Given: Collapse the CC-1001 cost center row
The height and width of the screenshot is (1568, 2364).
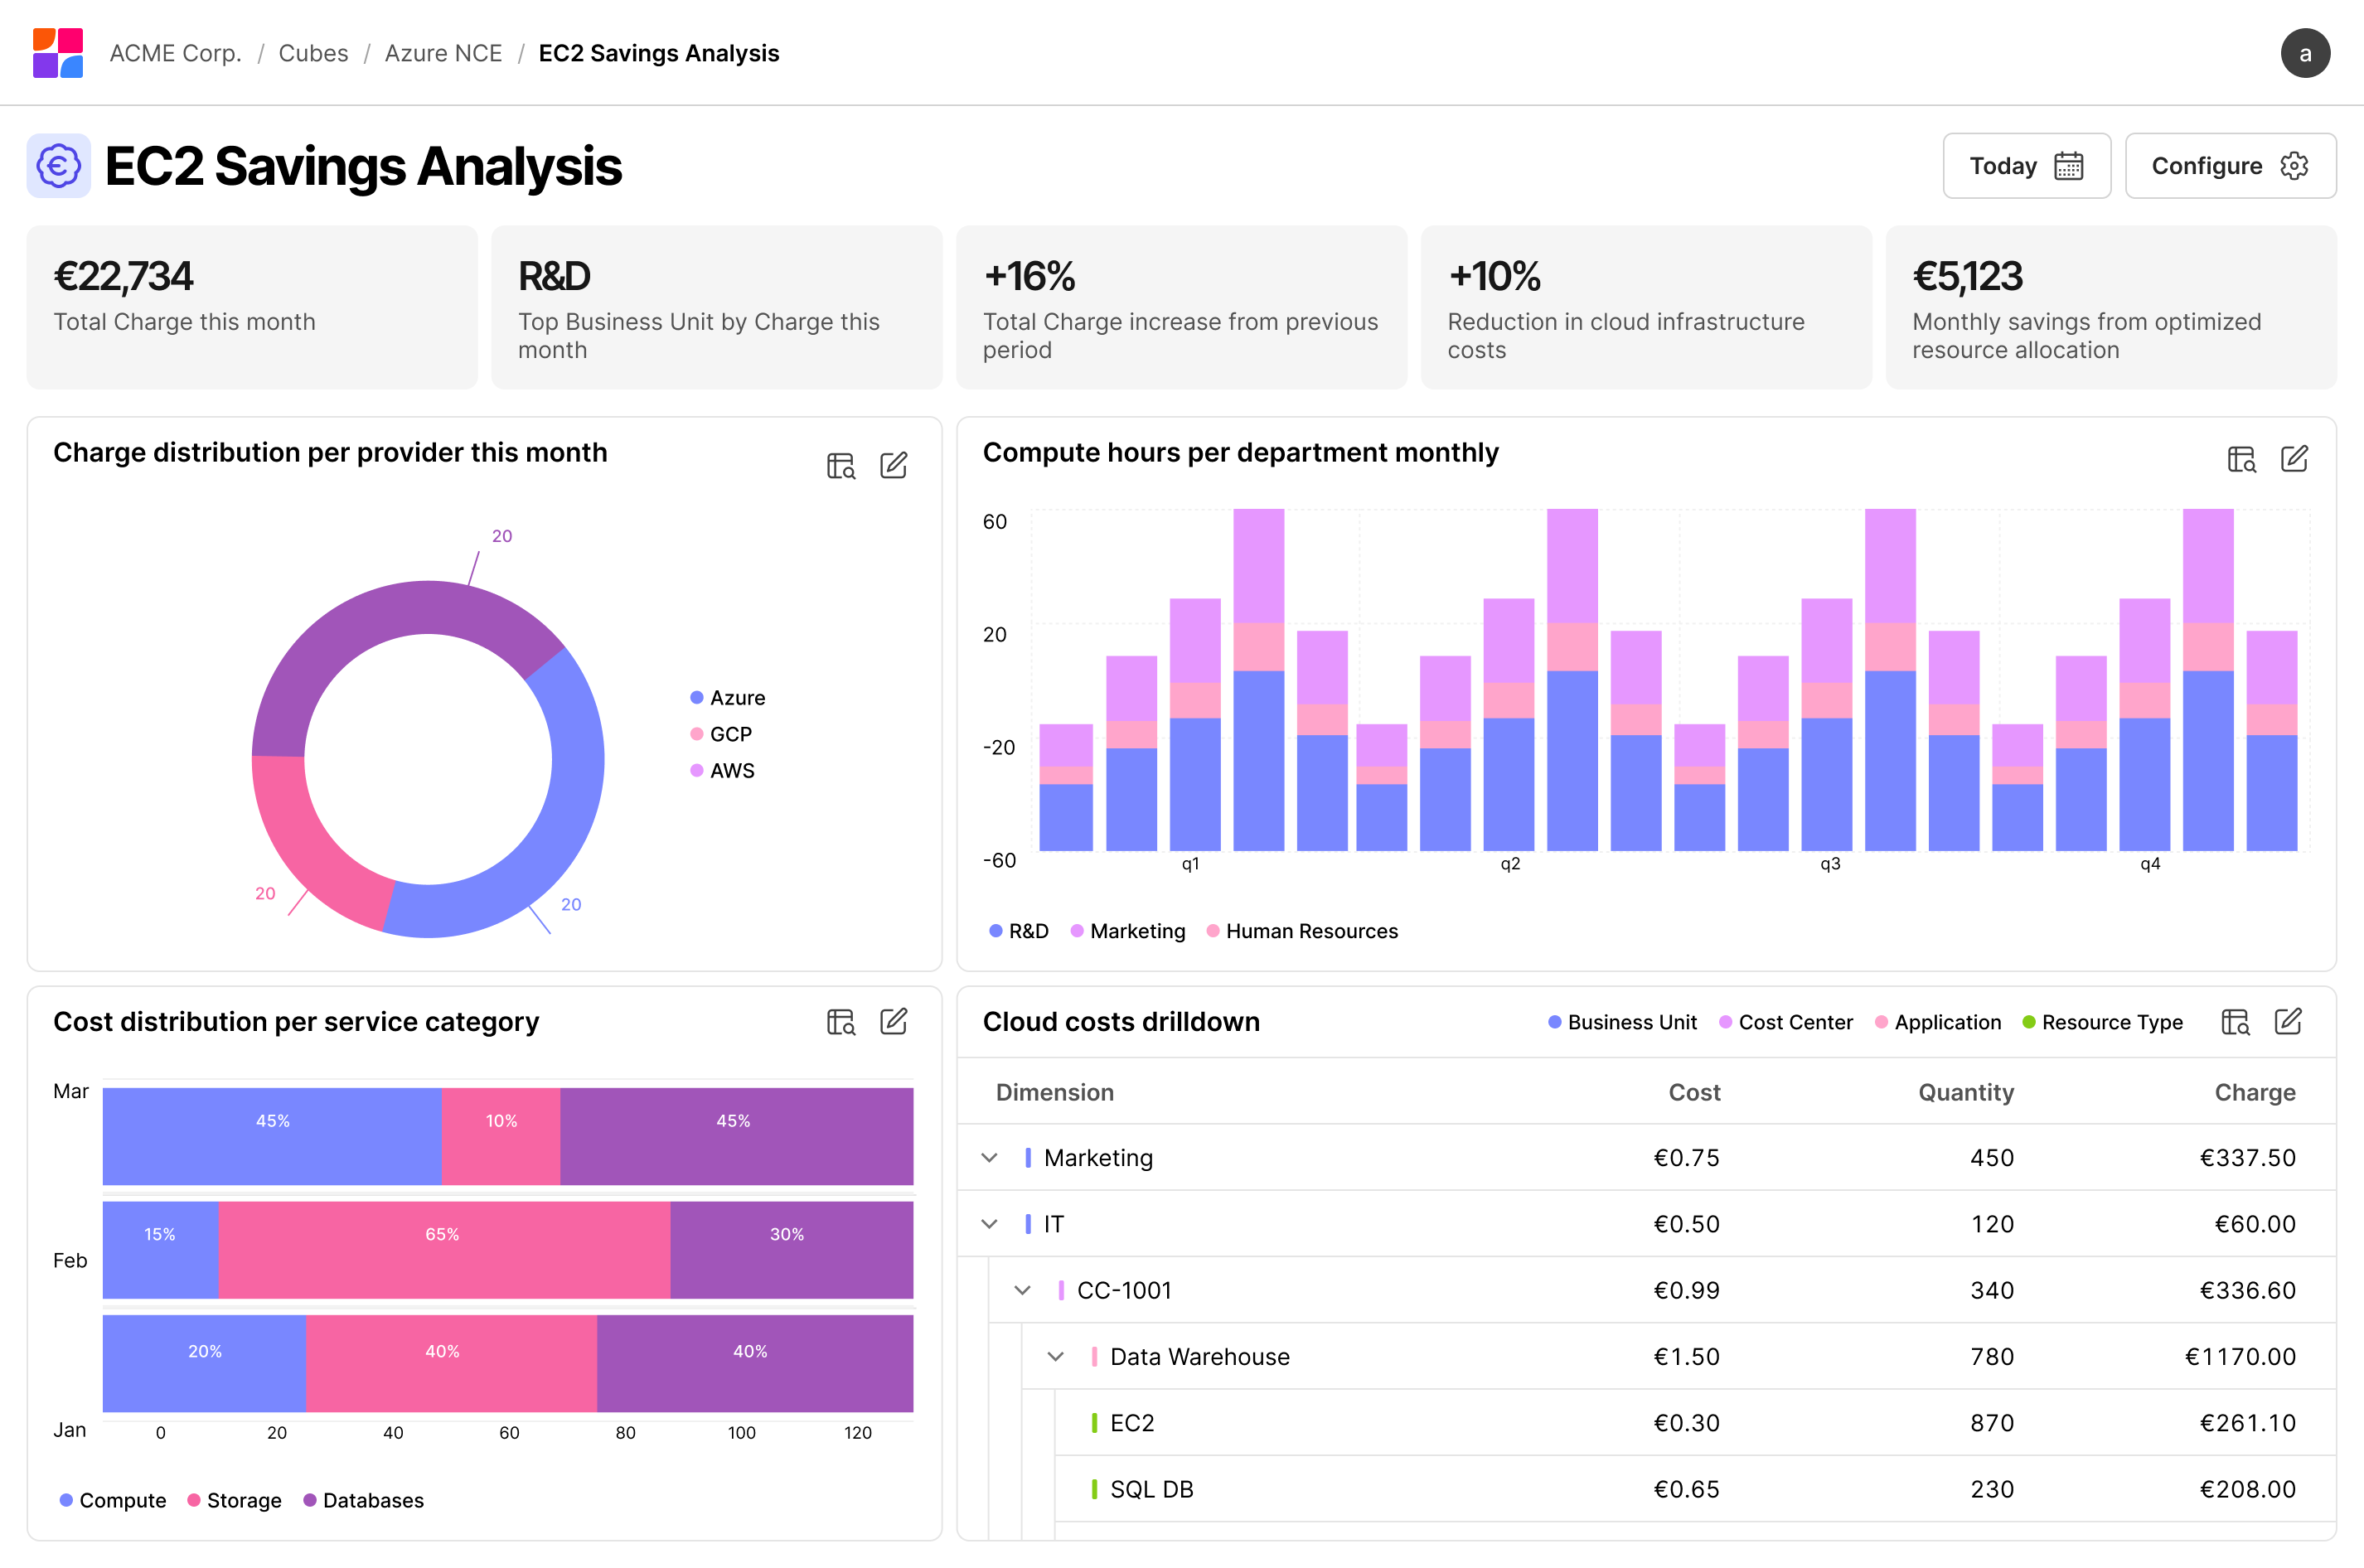Looking at the screenshot, I should pyautogui.click(x=1022, y=1290).
